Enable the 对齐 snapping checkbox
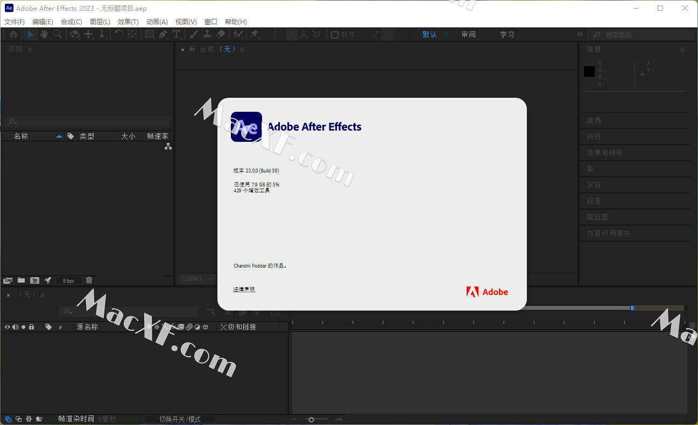Viewport: 698px width, 425px height. pos(335,35)
